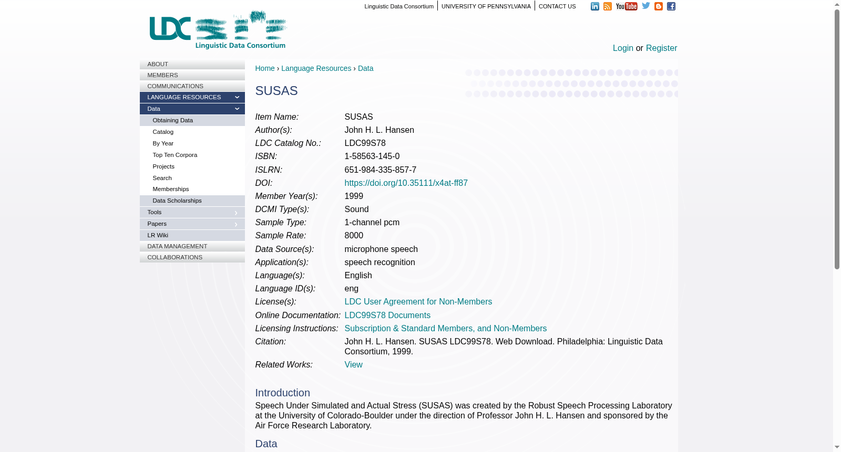Click the SUSAS page heading
Viewport: 841px width, 452px height.
pos(276,91)
